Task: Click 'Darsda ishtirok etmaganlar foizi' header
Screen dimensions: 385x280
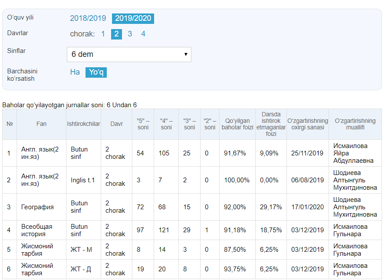Action: [271, 124]
